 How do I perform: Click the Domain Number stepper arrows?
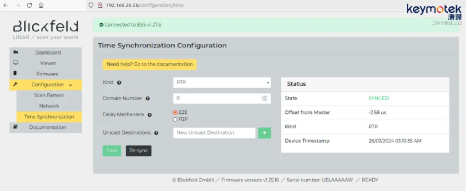click(264, 98)
